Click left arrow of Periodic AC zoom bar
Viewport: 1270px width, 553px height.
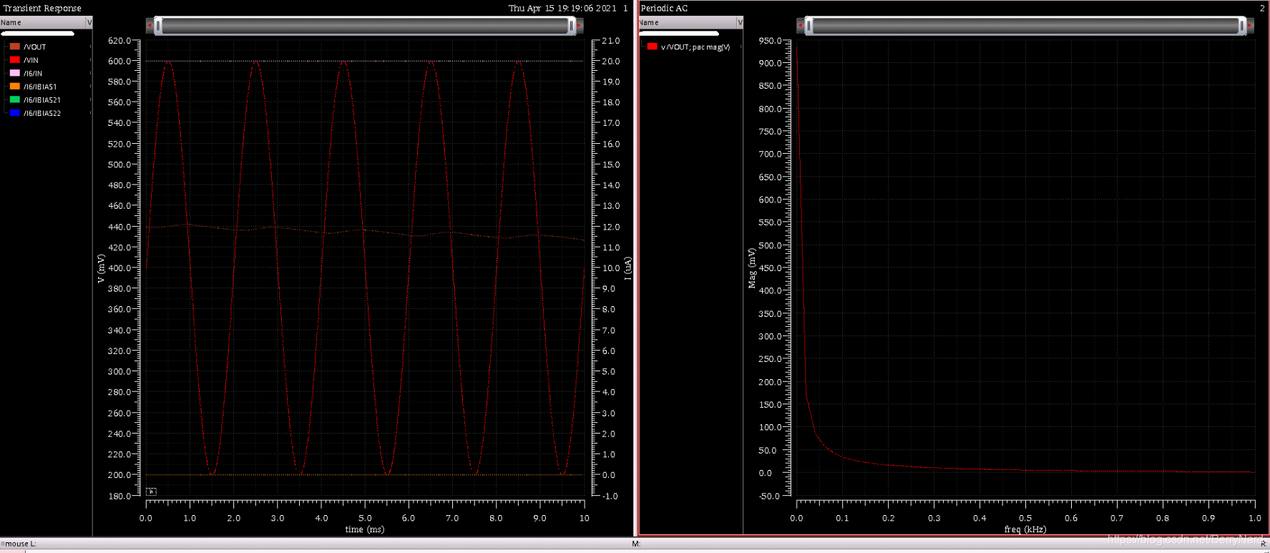coord(800,26)
